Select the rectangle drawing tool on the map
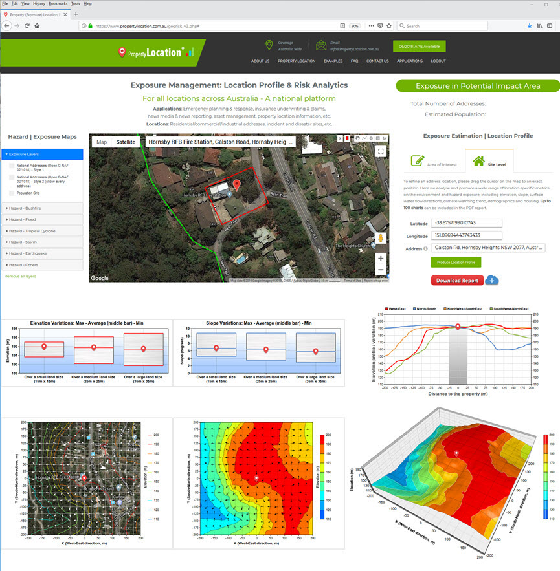Image resolution: width=560 pixels, height=571 pixels. (x=377, y=138)
